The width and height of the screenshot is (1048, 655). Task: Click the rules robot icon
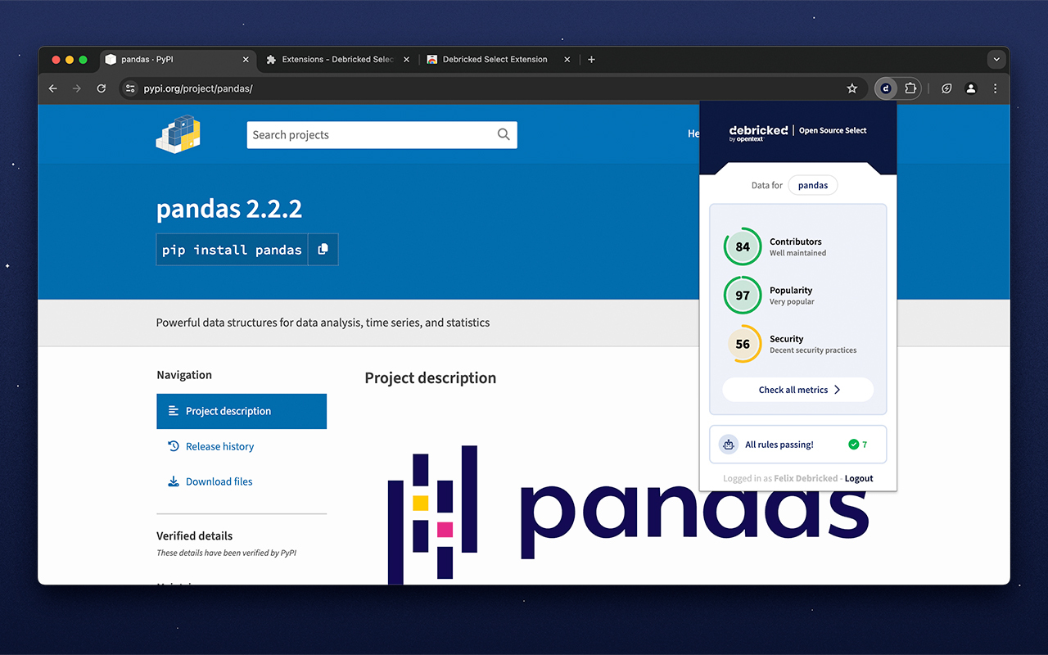pos(728,445)
